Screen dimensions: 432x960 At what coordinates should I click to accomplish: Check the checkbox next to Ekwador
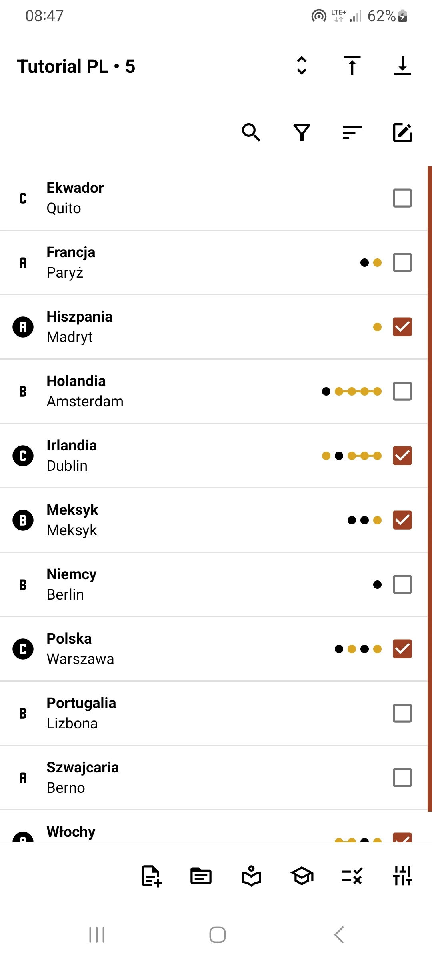tap(402, 198)
